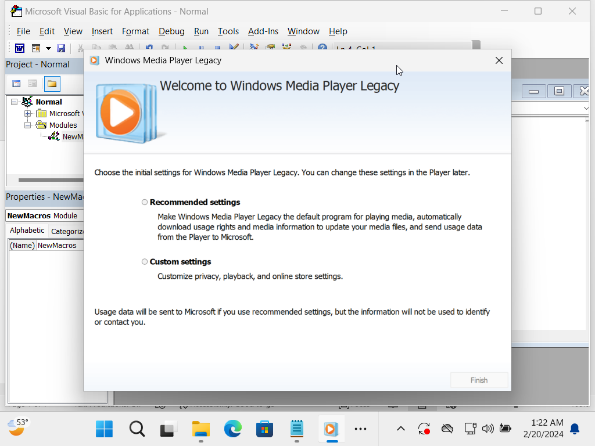Open Microsoft Store from the taskbar
The image size is (595, 446).
[264, 429]
